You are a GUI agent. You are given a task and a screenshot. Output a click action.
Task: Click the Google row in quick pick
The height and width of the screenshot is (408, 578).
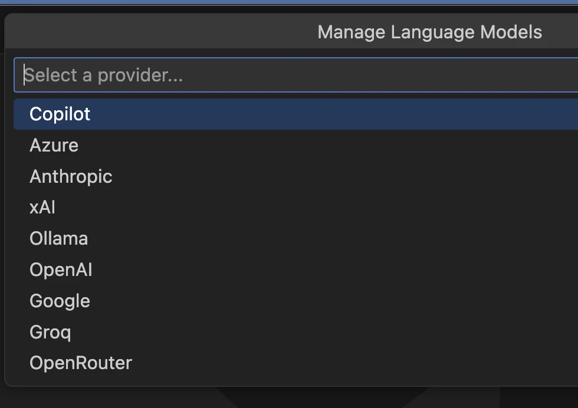60,301
